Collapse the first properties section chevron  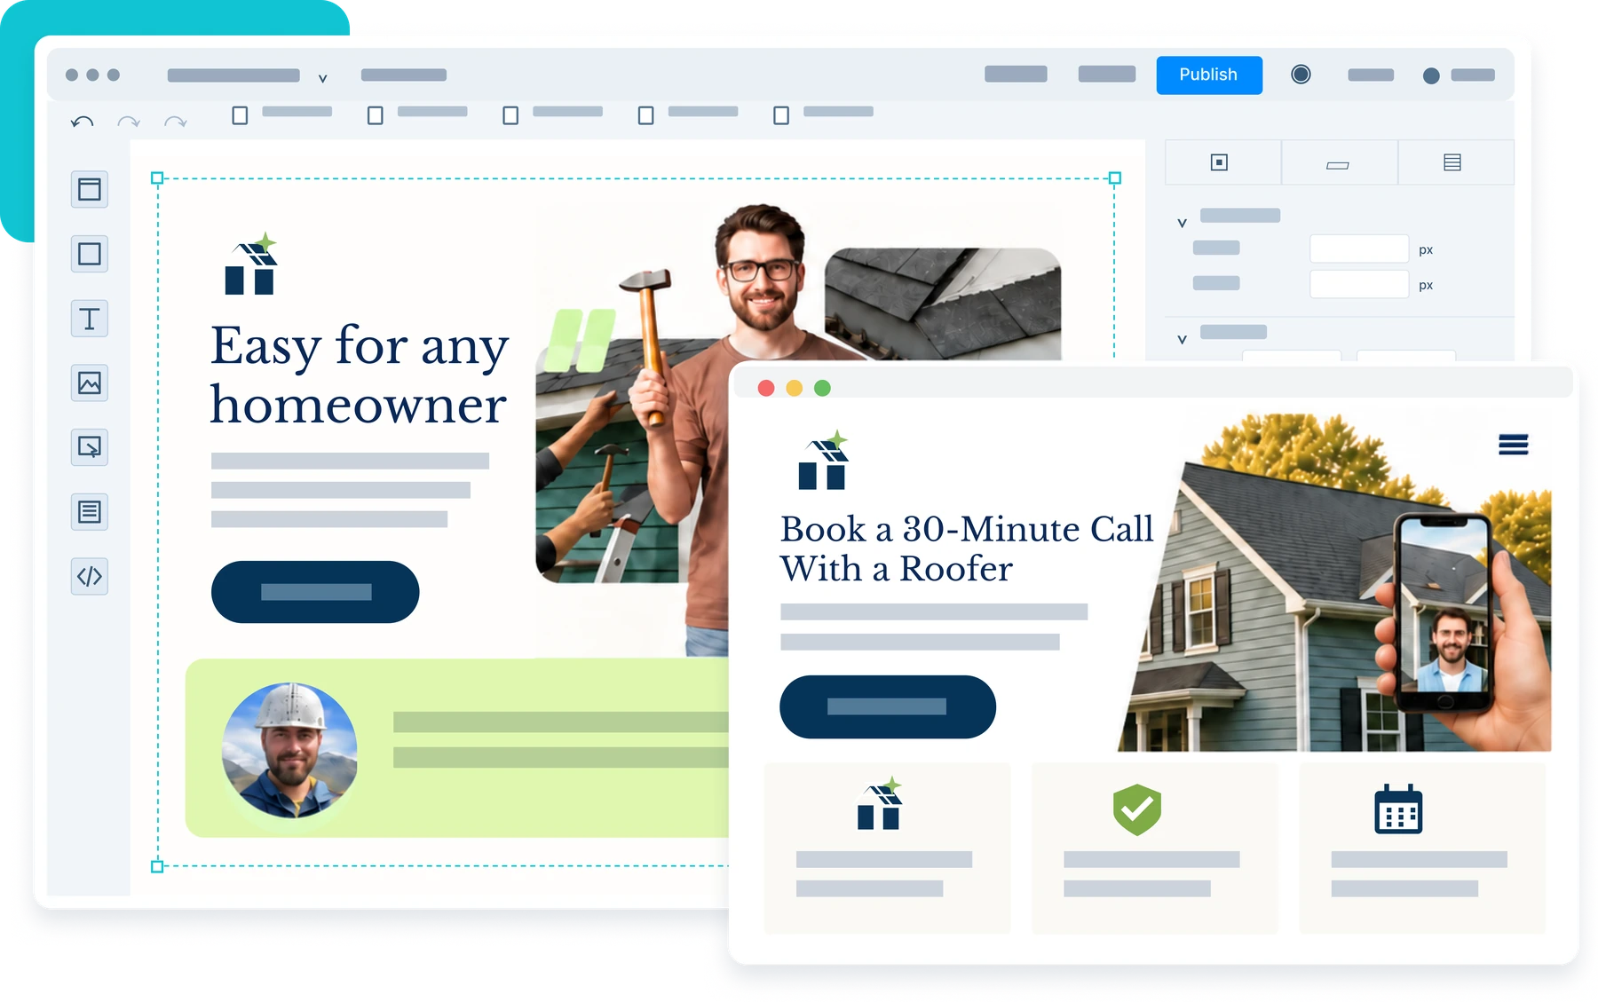(1182, 223)
